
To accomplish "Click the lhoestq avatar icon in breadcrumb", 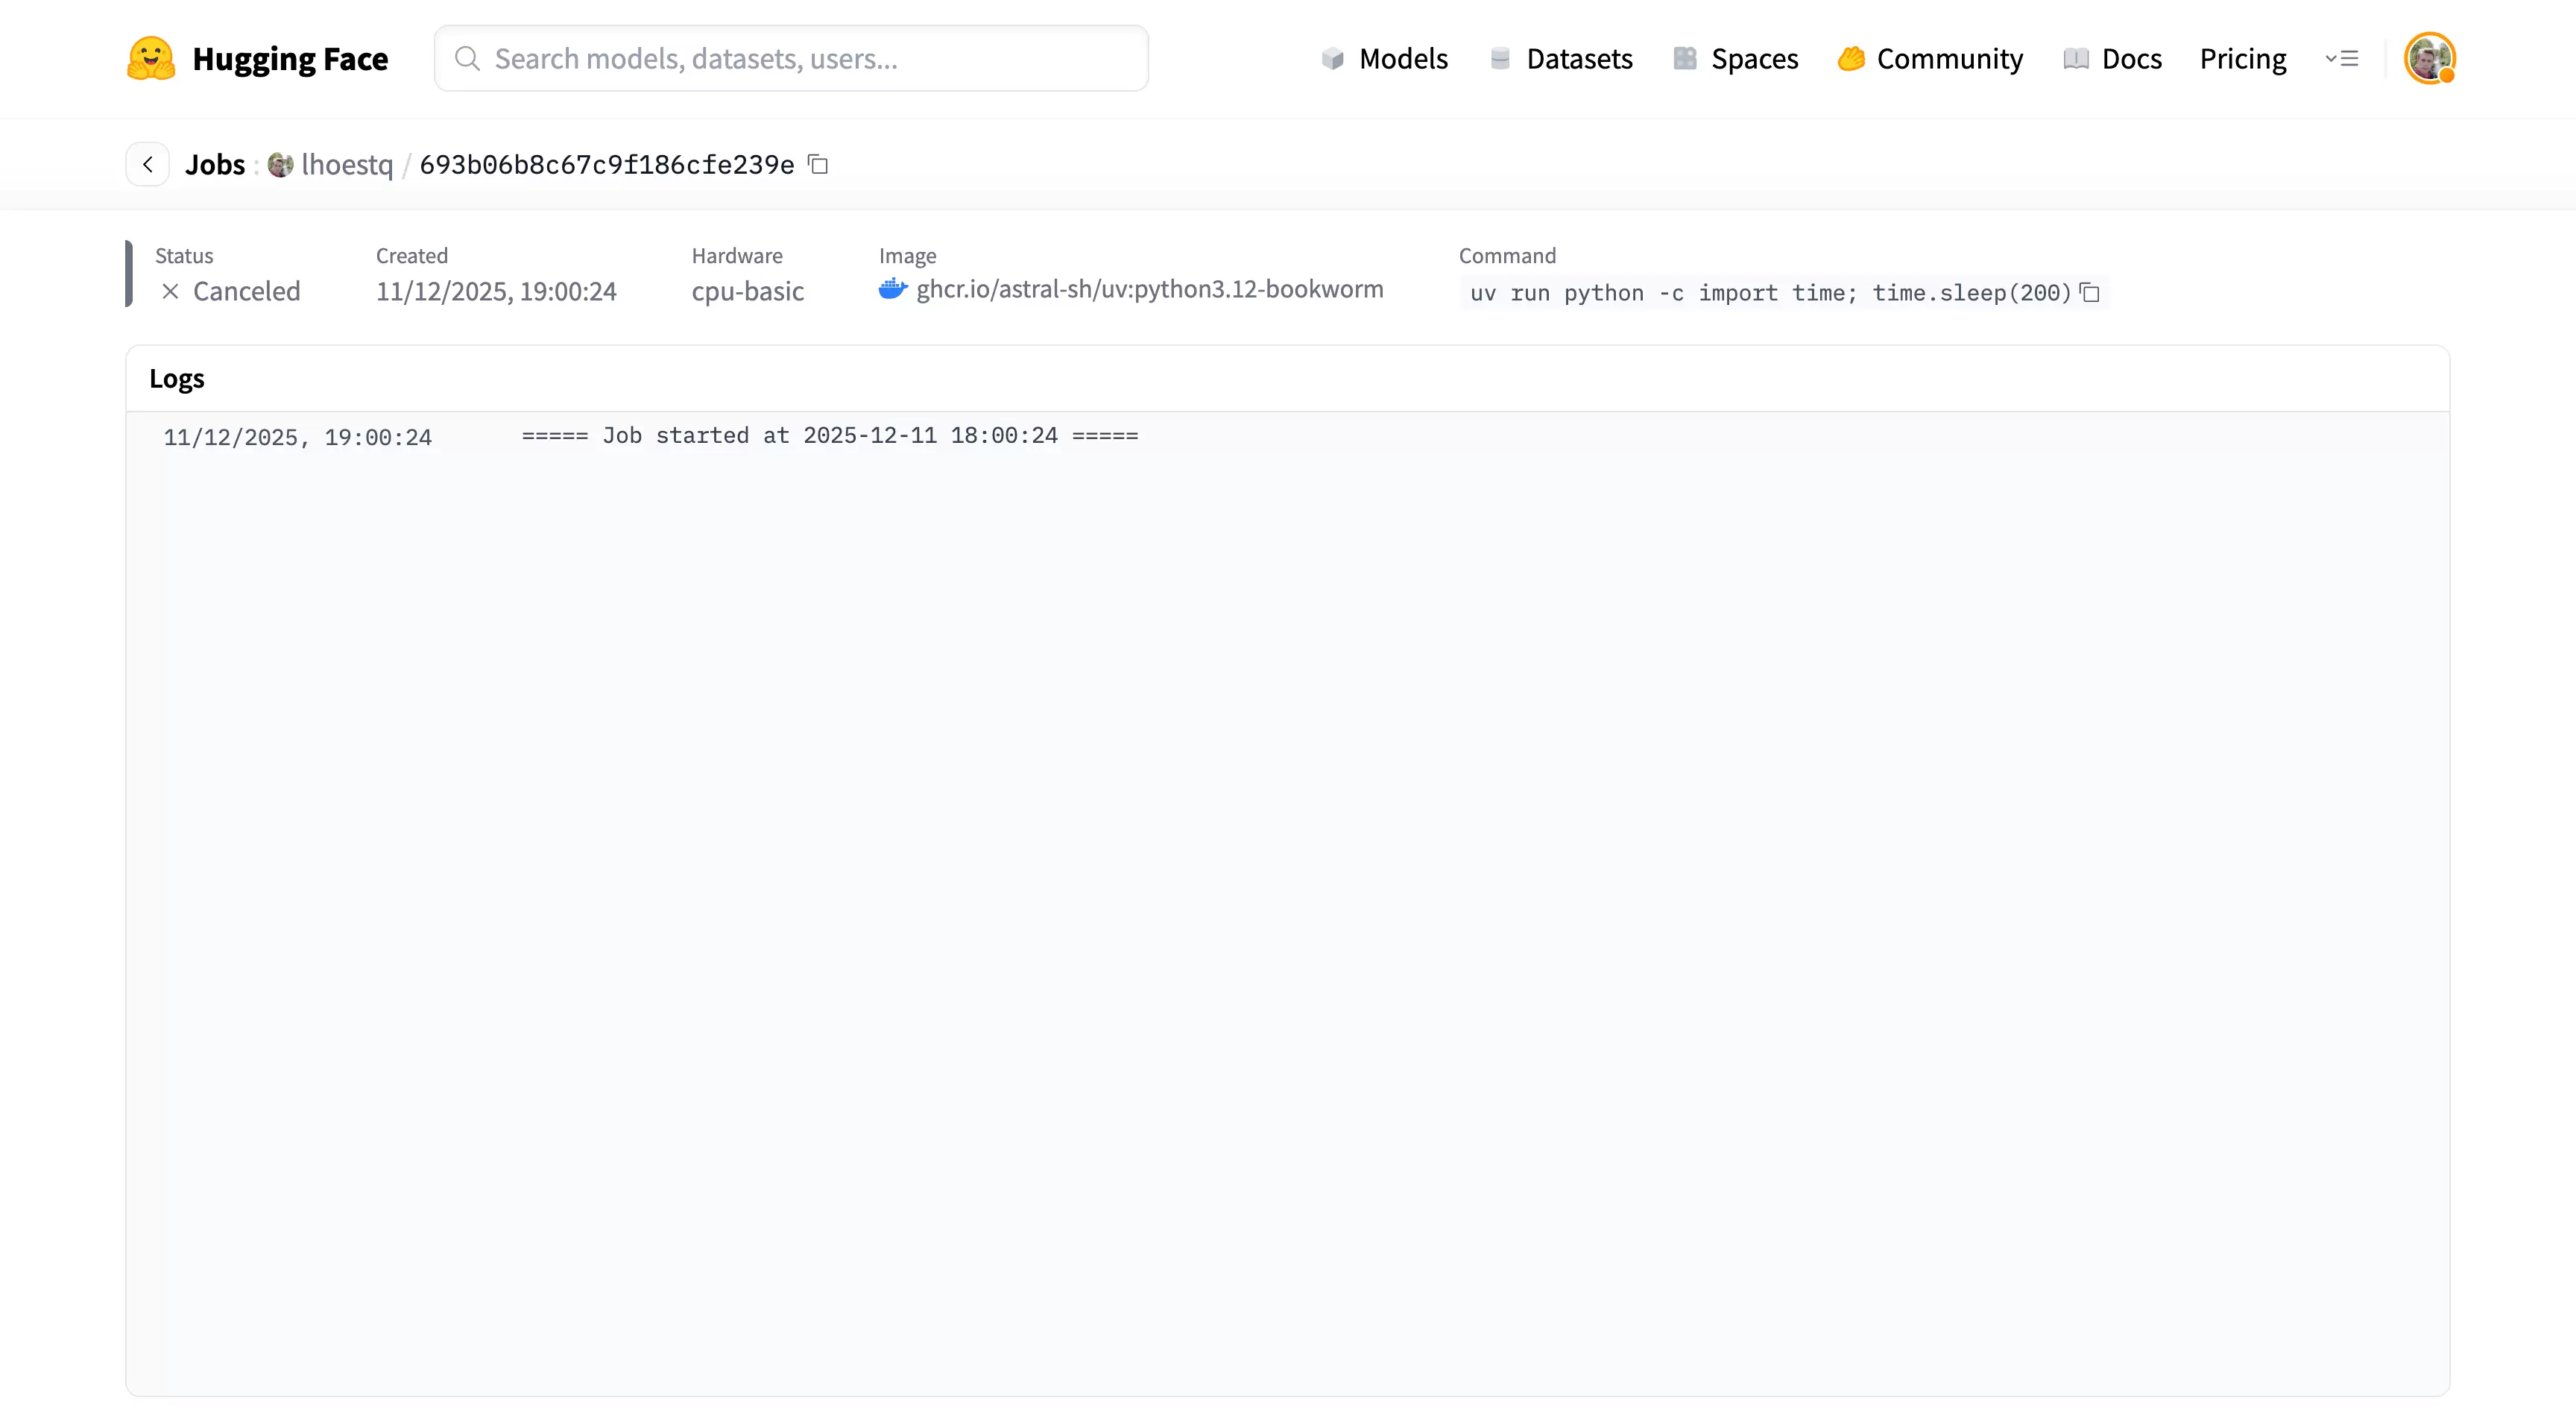I will click(x=280, y=164).
